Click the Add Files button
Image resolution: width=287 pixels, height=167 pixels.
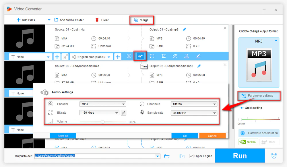click(26, 20)
